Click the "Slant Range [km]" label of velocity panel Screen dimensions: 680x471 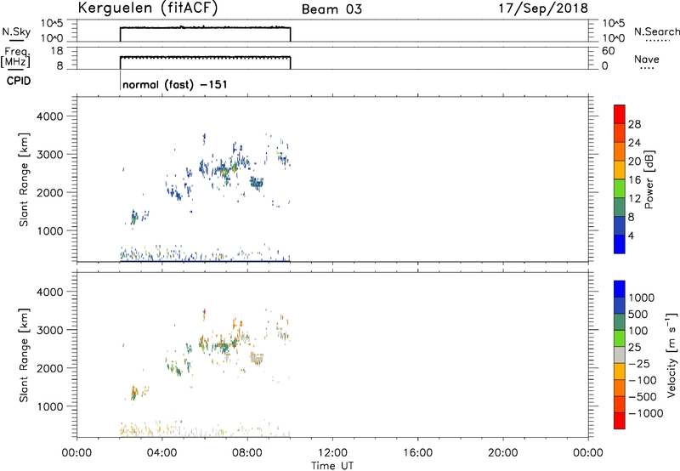pyautogui.click(x=24, y=355)
